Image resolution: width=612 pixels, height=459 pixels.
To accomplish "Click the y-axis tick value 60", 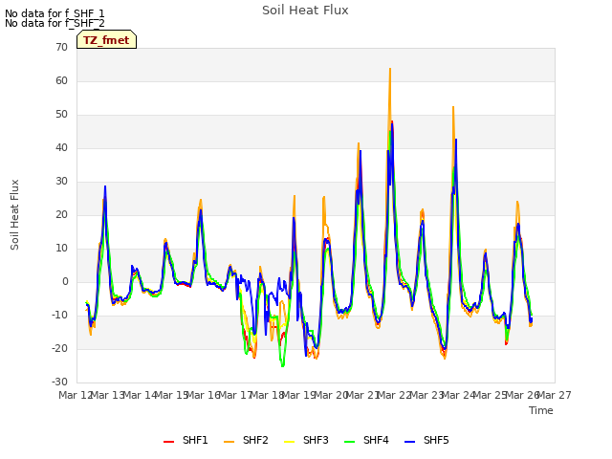I will (x=61, y=80).
